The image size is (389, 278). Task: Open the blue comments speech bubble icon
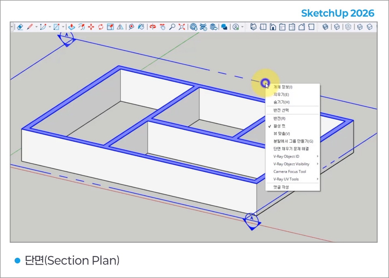click(224, 27)
